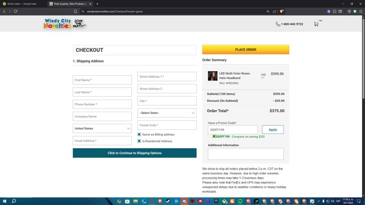Click the Street Address 1 field
The height and width of the screenshot is (205, 365).
[167, 76]
